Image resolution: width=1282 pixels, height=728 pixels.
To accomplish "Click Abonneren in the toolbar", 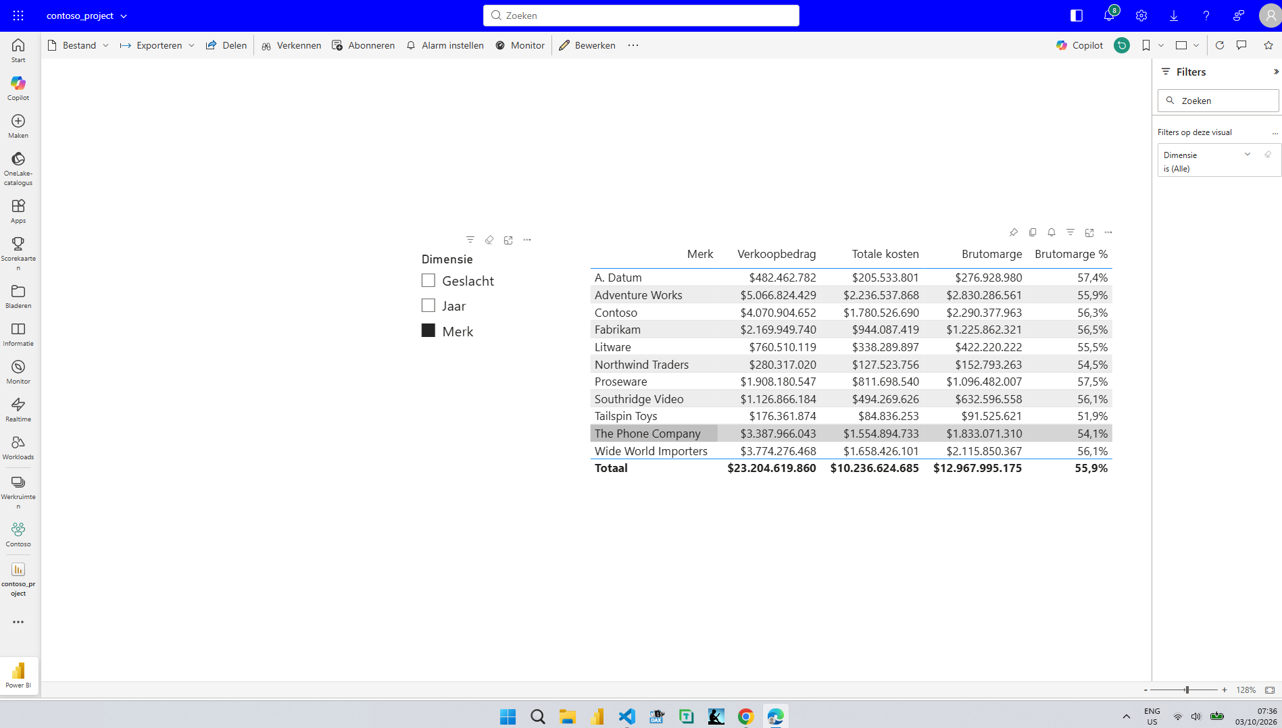I will 364,45.
